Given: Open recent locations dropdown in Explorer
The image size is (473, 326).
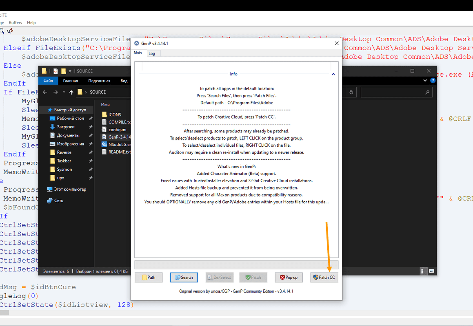Looking at the screenshot, I should tap(64, 92).
